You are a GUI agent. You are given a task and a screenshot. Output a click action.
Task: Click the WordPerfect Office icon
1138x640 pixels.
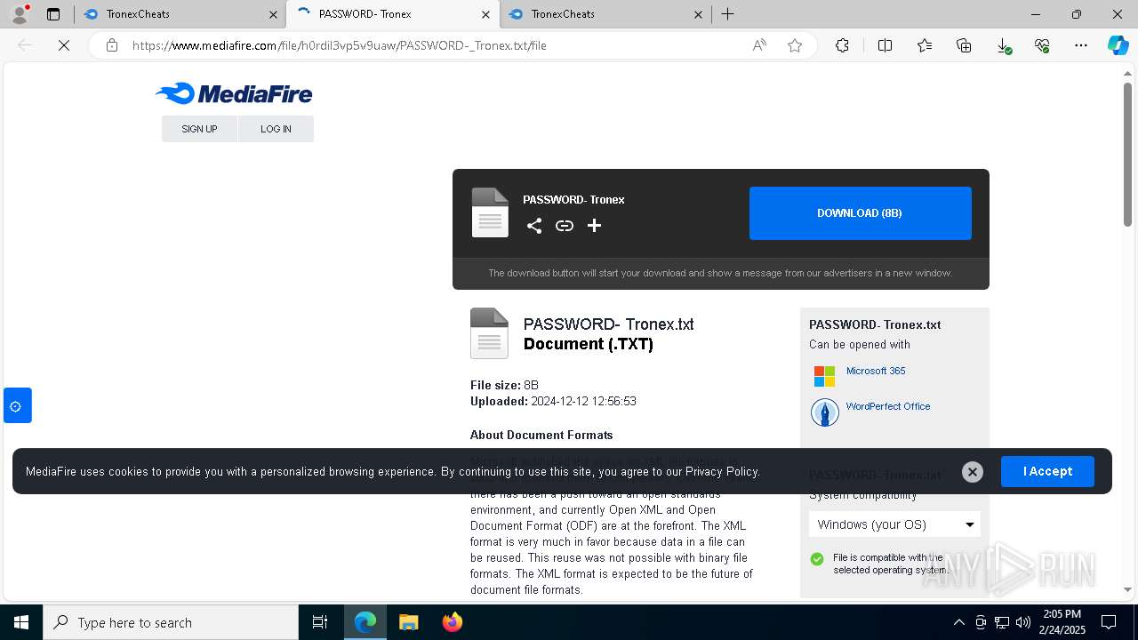tap(824, 412)
